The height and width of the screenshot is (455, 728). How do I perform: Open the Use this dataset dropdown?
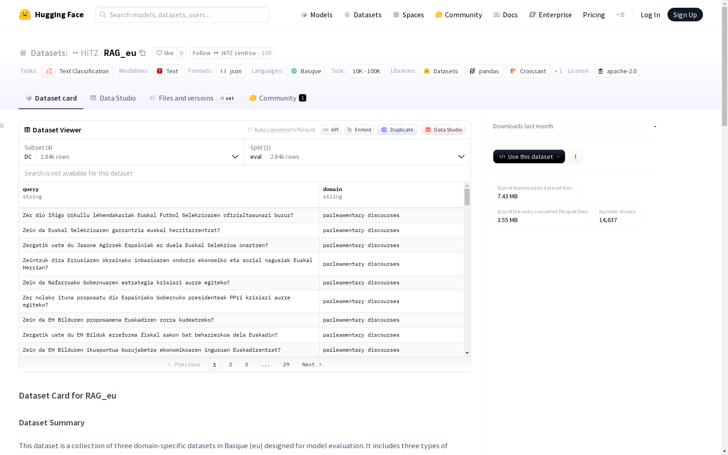529,157
